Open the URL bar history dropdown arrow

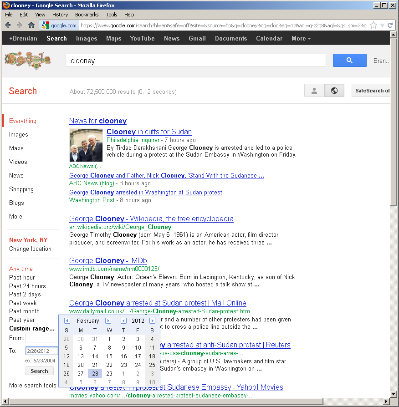383,25
